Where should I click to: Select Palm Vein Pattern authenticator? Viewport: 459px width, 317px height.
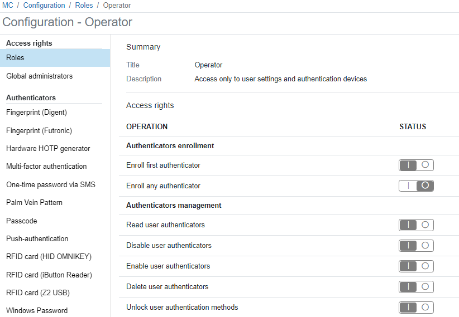pyautogui.click(x=34, y=202)
